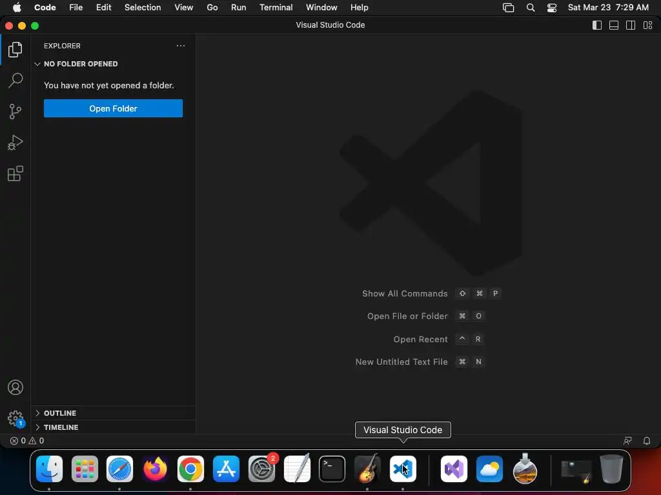Open the macOS installer icon in Dock

pos(525,469)
